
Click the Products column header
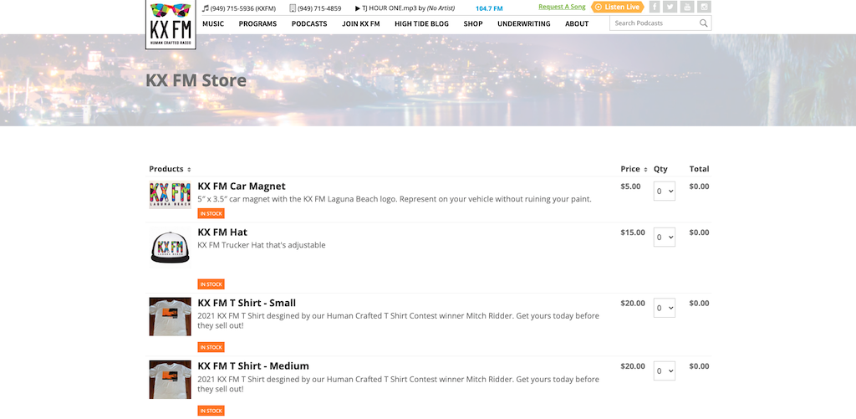click(166, 169)
